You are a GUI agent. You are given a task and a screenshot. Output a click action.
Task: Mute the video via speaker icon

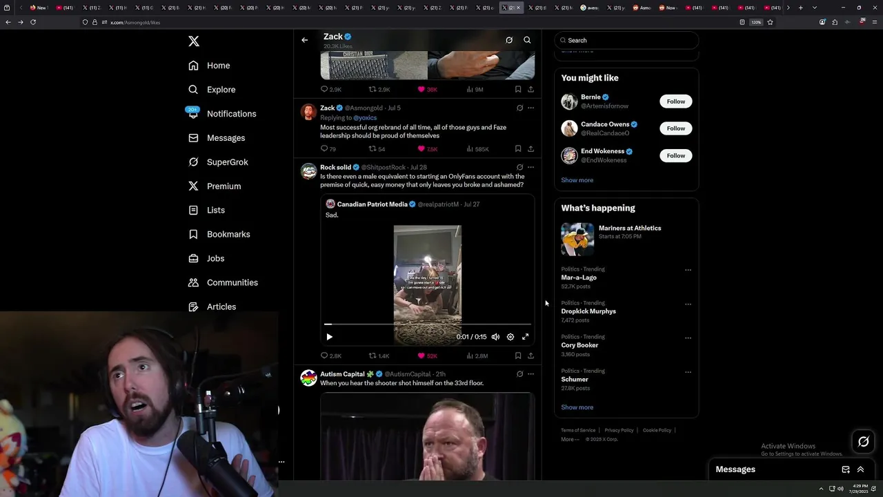495,337
